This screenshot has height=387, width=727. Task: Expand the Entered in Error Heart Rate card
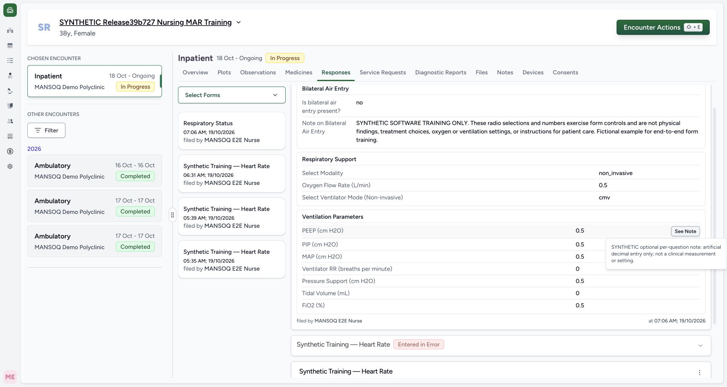click(x=501, y=345)
